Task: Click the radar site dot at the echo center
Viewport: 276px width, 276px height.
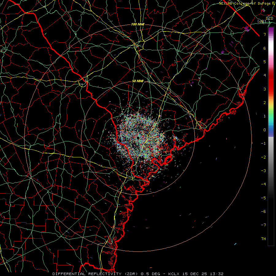Action: [138, 138]
